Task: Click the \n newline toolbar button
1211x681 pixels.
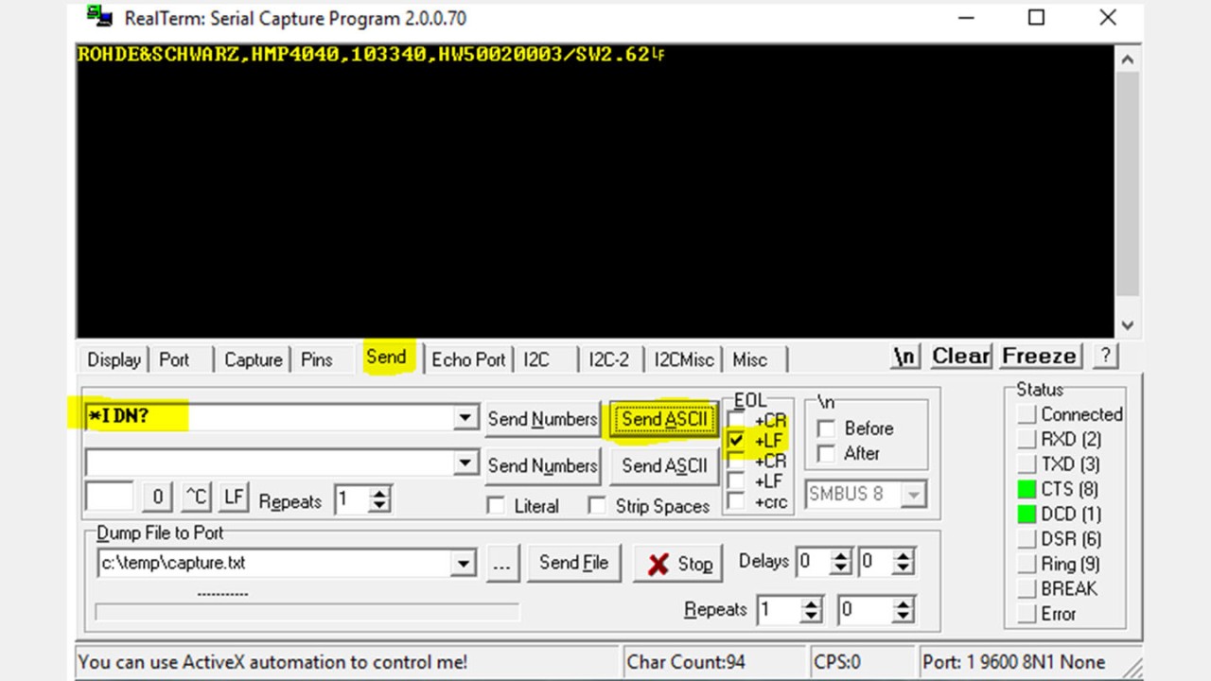Action: coord(904,357)
